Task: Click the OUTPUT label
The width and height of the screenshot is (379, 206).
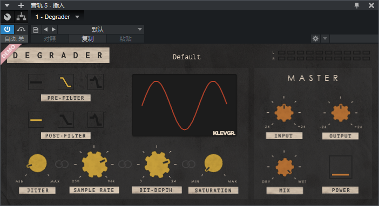Action: pyautogui.click(x=340, y=136)
